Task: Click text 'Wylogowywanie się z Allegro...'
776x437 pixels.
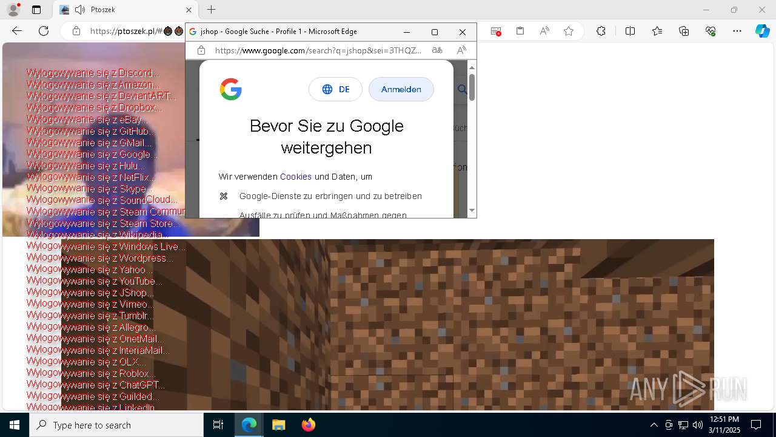Action: pyautogui.click(x=91, y=327)
